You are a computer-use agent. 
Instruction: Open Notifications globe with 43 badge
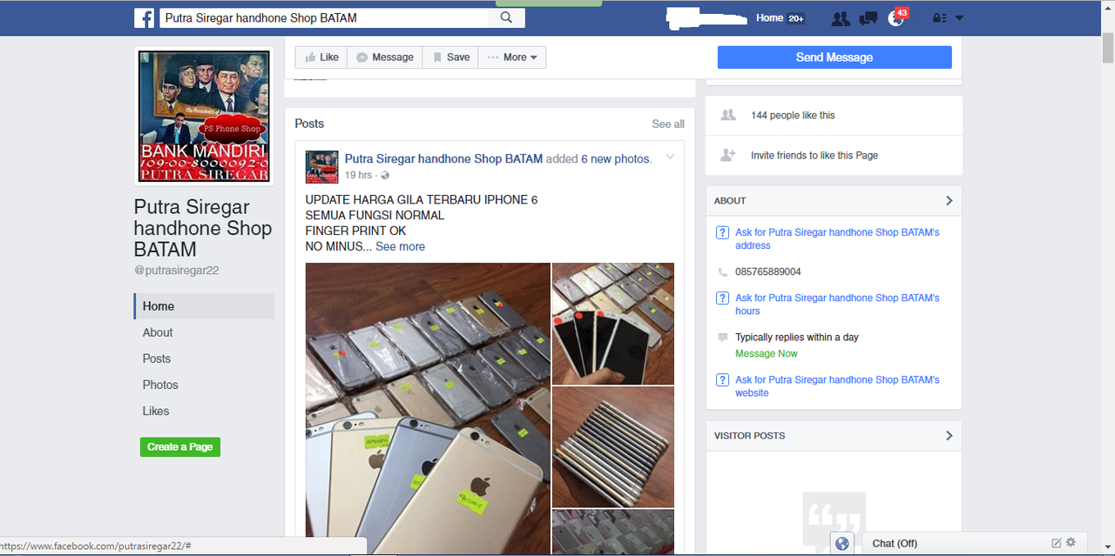pyautogui.click(x=896, y=17)
